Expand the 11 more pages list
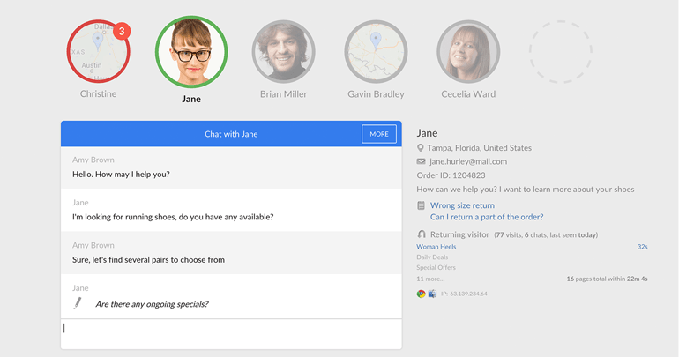 tap(430, 279)
